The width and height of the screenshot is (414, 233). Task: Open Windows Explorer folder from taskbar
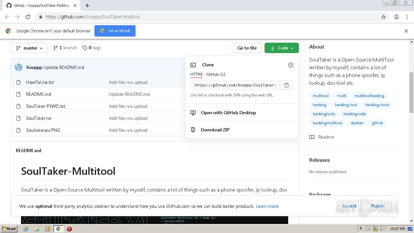pos(37,229)
